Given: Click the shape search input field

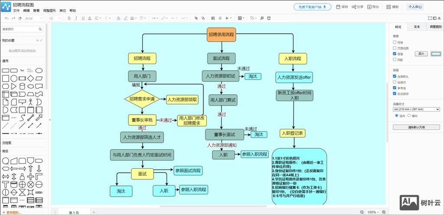Looking at the screenshot, I should [x=20, y=29].
